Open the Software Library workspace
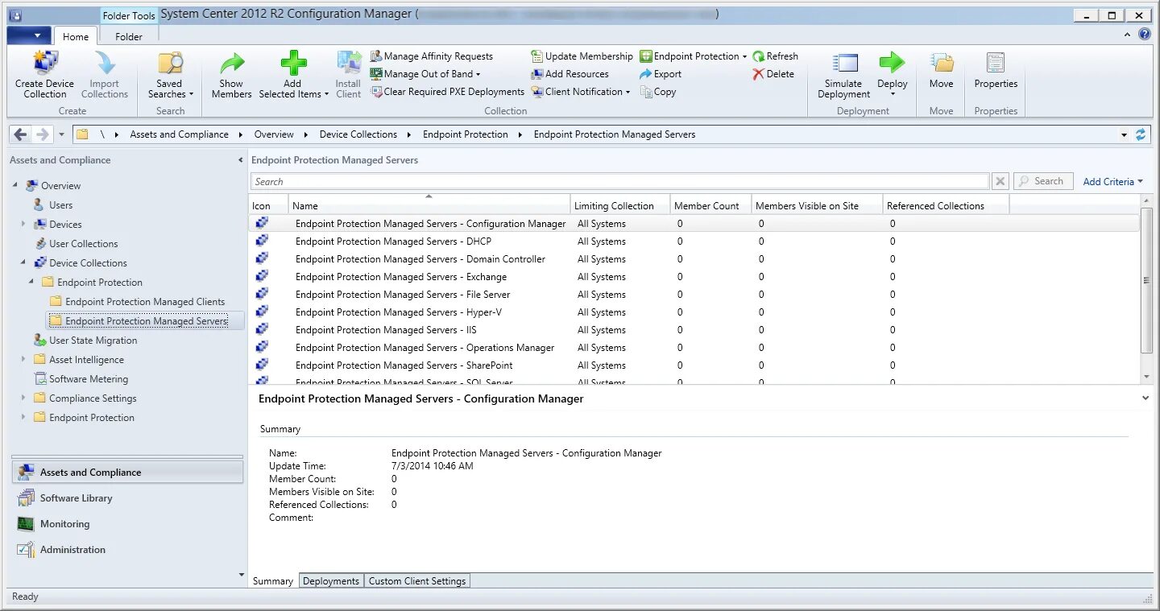This screenshot has width=1160, height=611. click(x=128, y=498)
